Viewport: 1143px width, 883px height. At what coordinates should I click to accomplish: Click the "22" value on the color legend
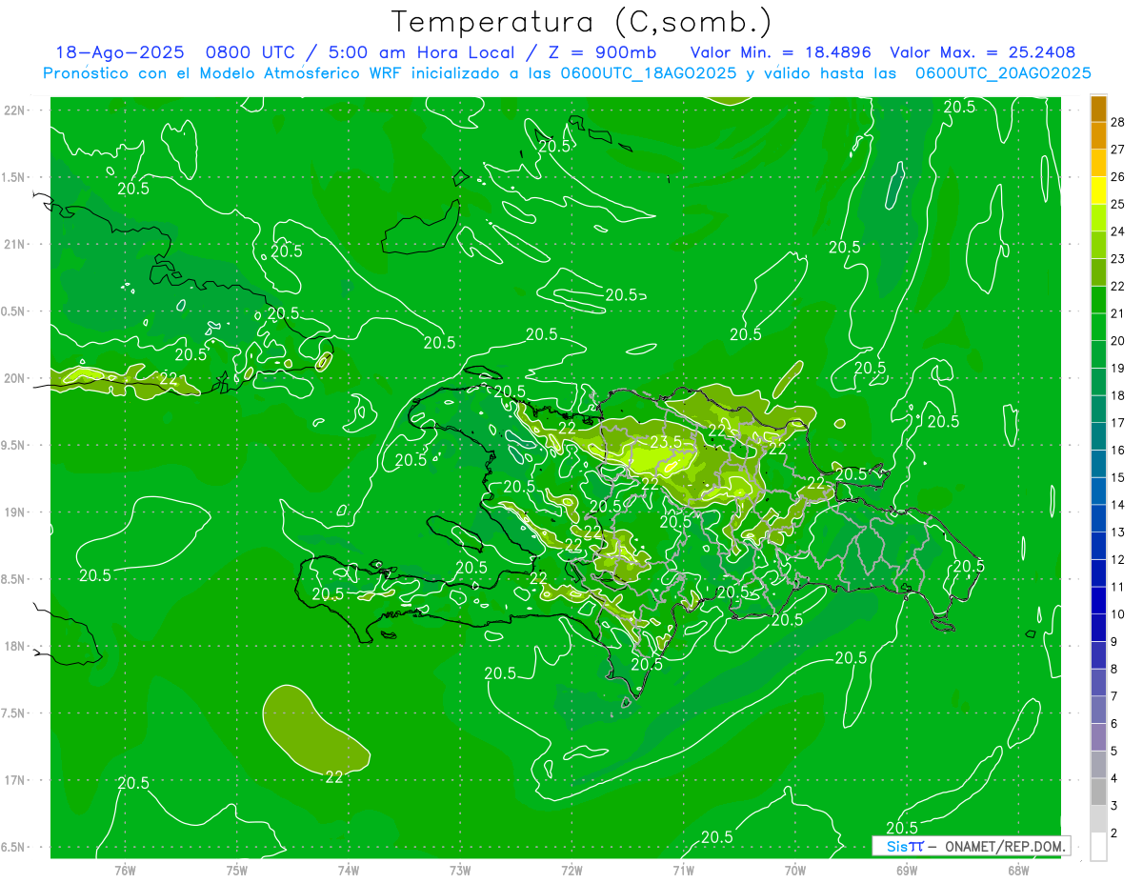point(1119,286)
